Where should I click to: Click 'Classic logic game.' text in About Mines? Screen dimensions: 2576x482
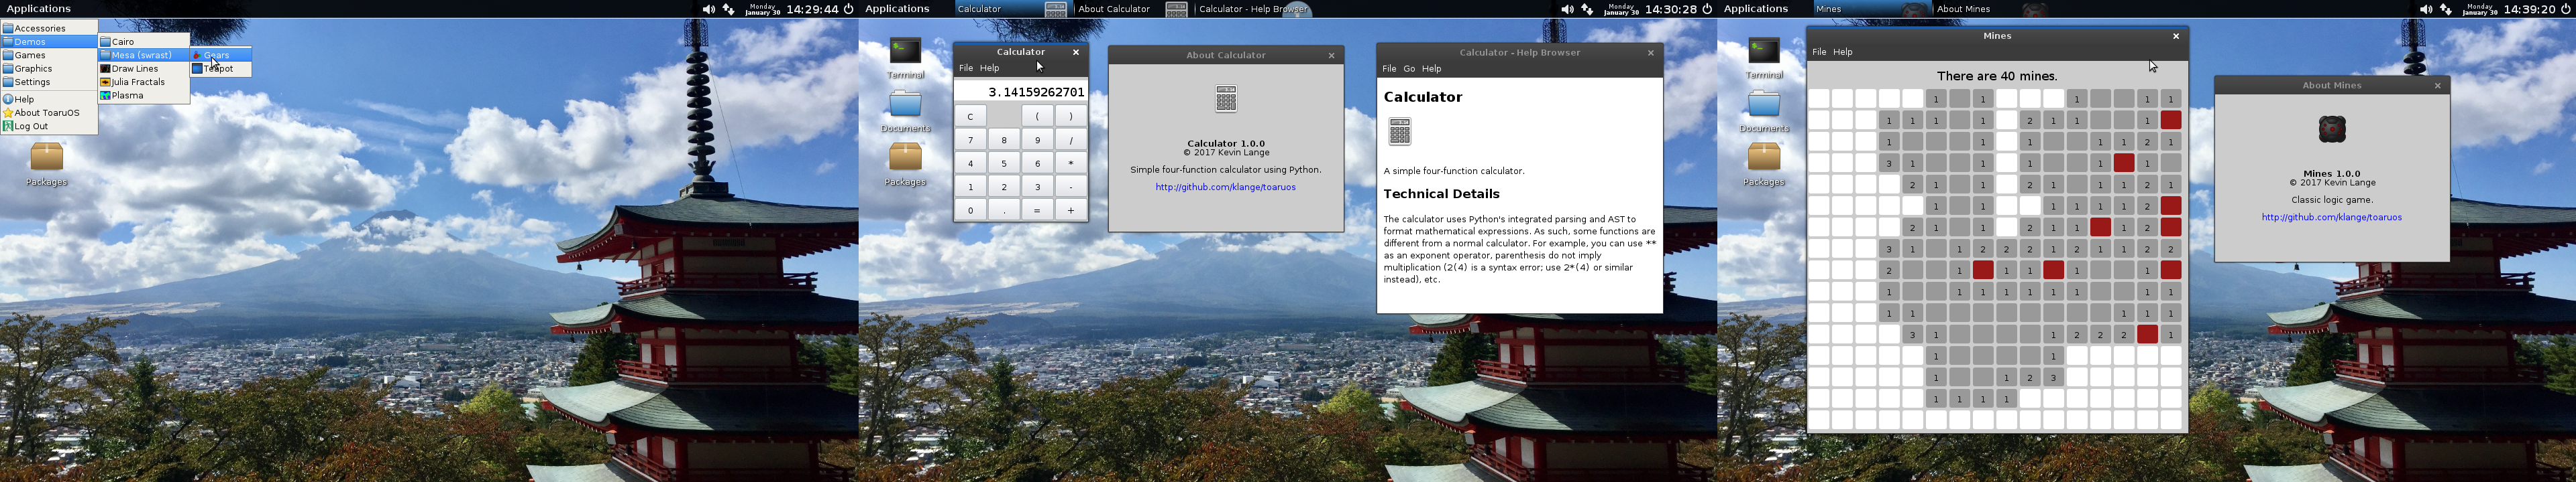[x=2332, y=199]
